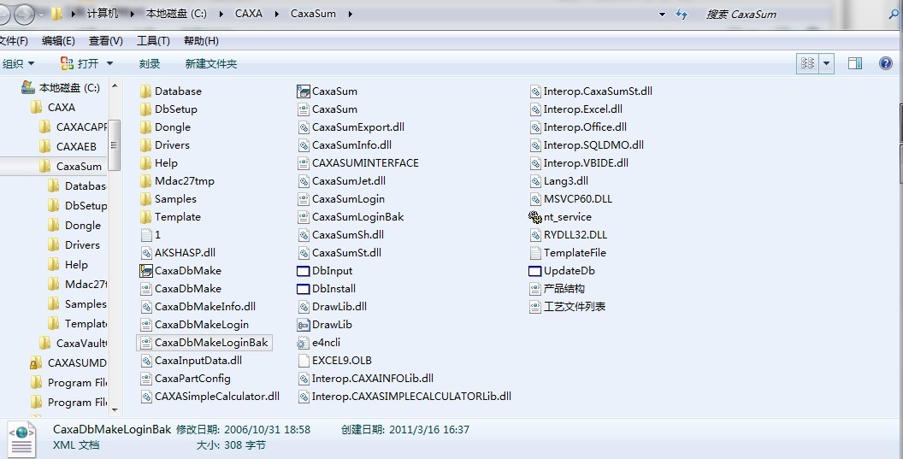Open the address bar history dropdown
Viewport: 903px width, 459px height.
(x=662, y=15)
